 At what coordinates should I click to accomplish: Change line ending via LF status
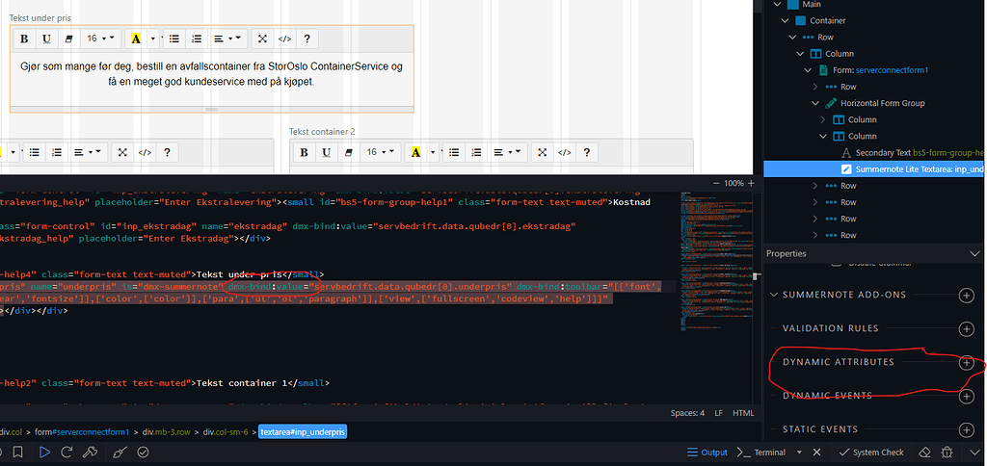coord(718,413)
